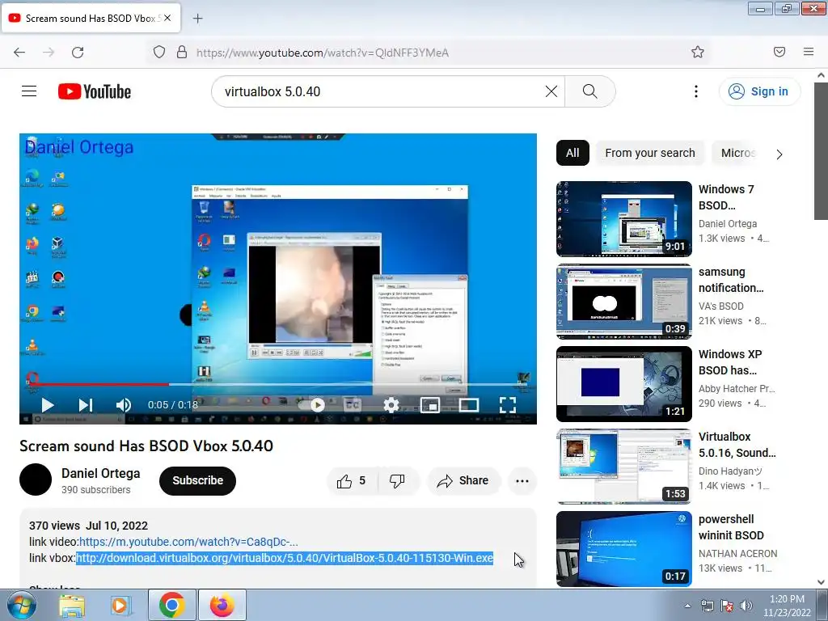Open the VirtualBox download link
The image size is (828, 621).
pos(285,558)
